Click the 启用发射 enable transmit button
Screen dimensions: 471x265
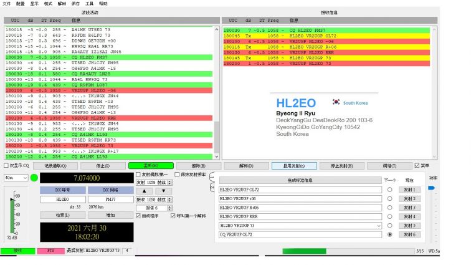pyautogui.click(x=294, y=166)
